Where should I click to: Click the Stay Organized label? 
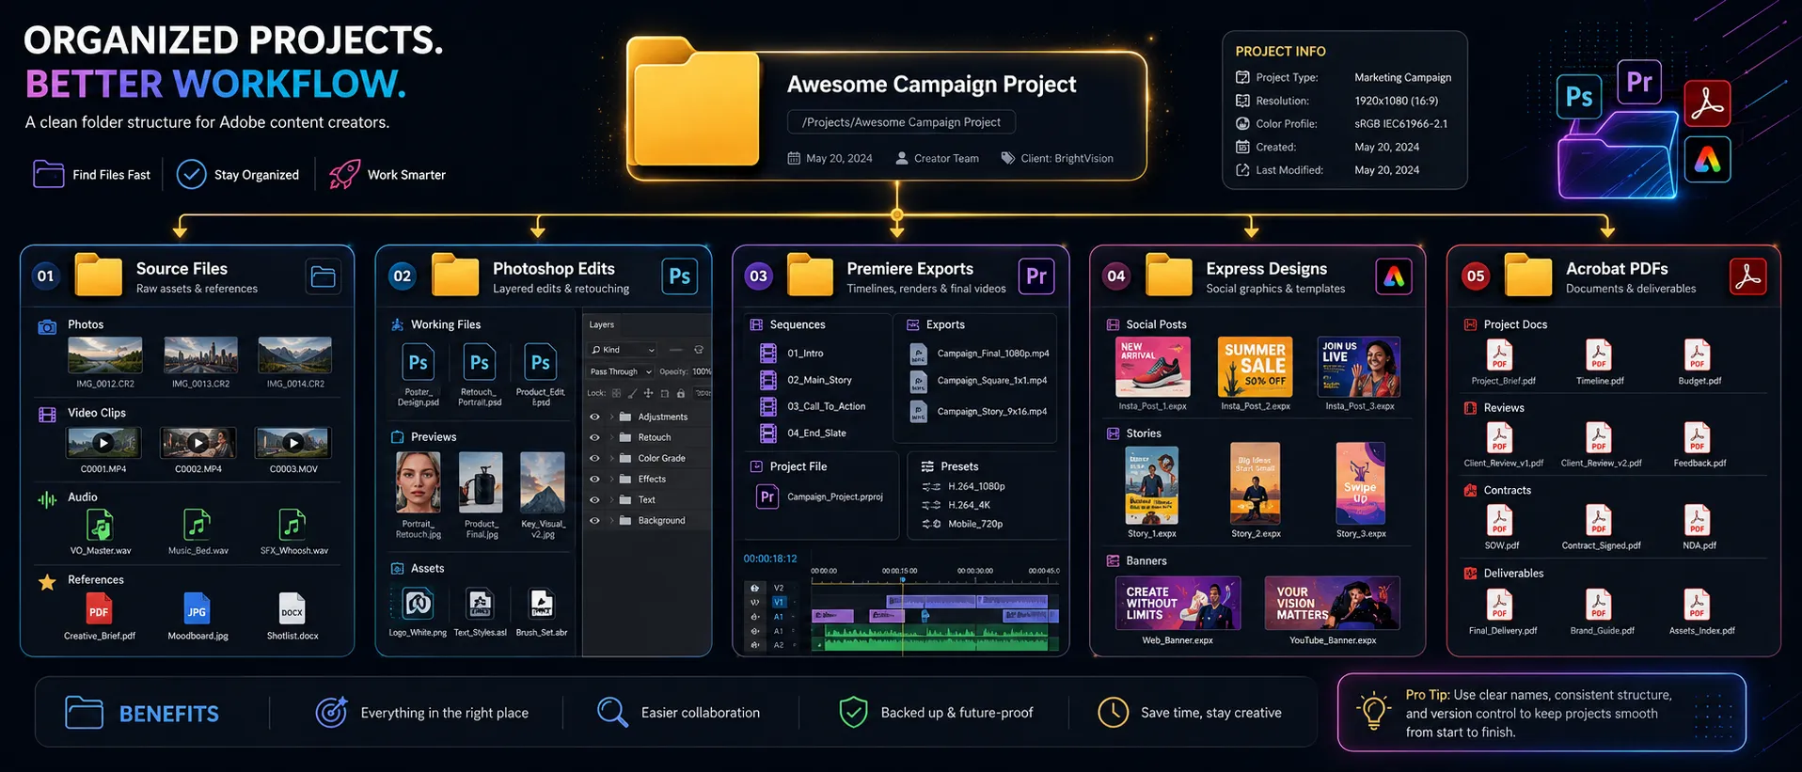pos(257,175)
